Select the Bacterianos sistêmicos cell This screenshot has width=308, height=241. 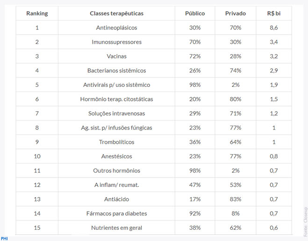pyautogui.click(x=116, y=71)
